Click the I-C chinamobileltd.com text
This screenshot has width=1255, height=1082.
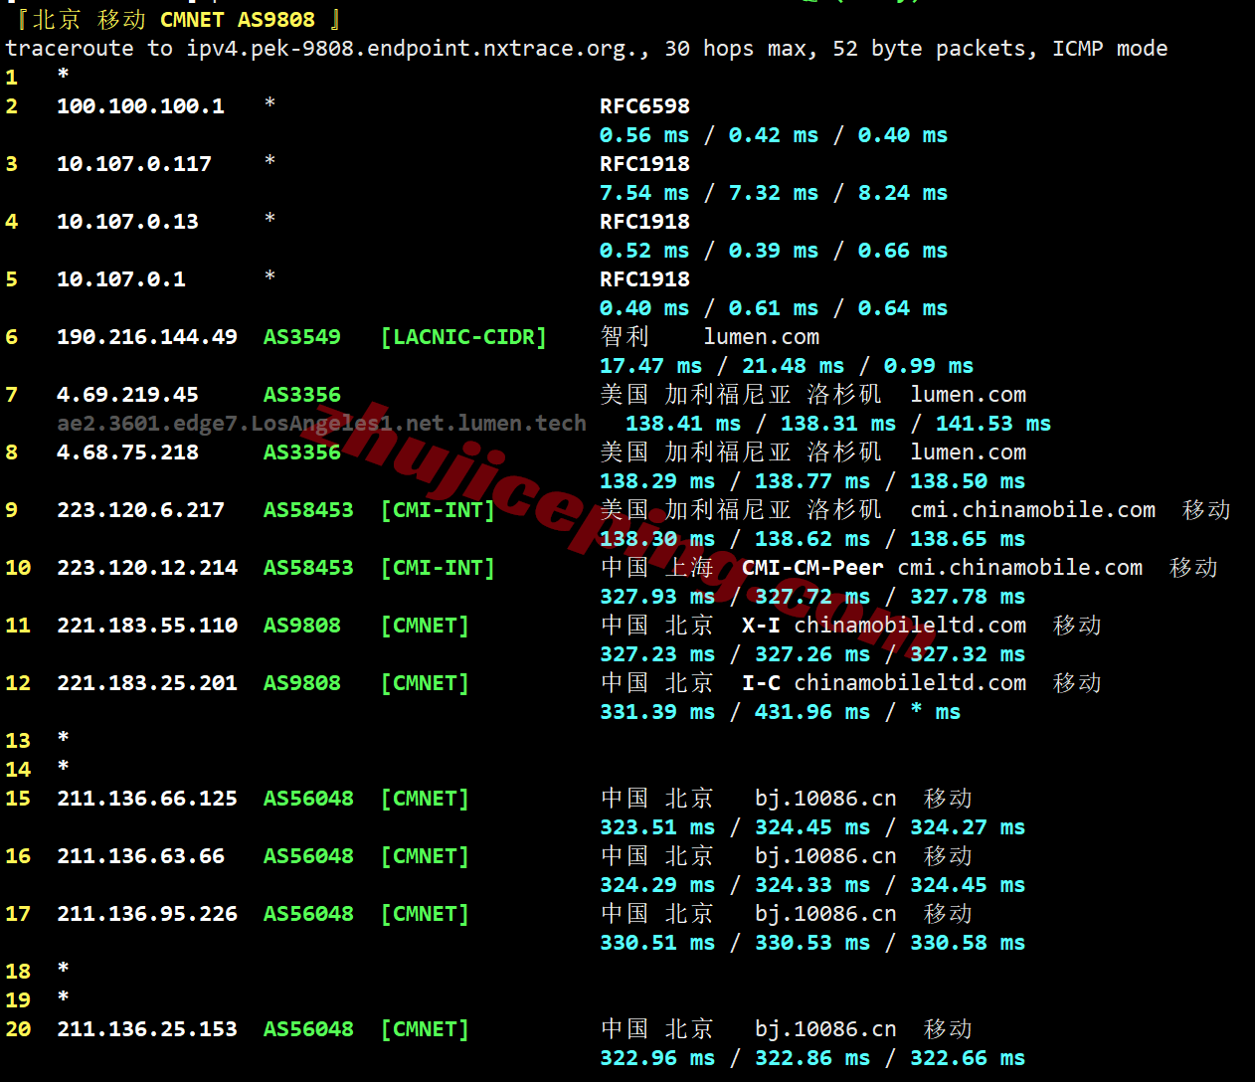coord(884,683)
